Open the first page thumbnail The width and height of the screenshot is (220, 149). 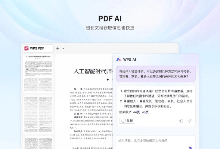[x=38, y=73]
